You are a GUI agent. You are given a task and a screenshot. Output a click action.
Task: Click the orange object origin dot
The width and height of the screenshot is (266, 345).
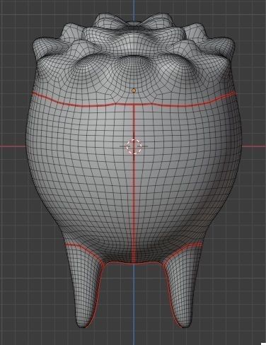(134, 90)
